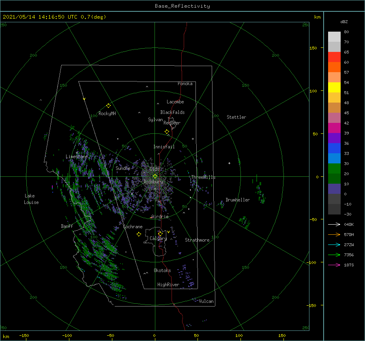365x341 pixels.
Task: Click the Okotoks label
Action: click(x=162, y=270)
